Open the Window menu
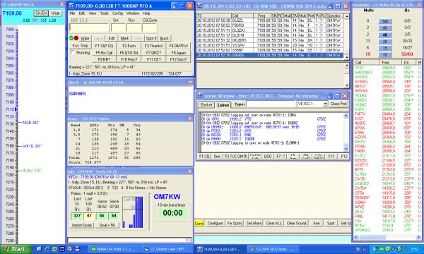Image resolution: width=424 pixels, height=254 pixels. point(133,13)
